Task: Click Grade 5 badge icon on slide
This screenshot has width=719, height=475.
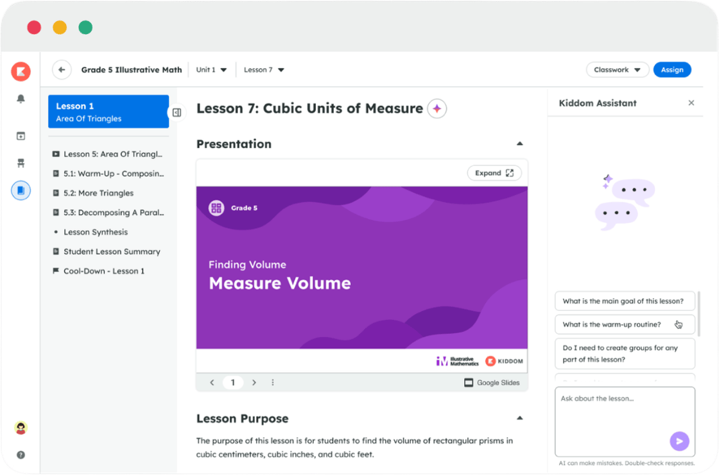Action: coord(216,208)
